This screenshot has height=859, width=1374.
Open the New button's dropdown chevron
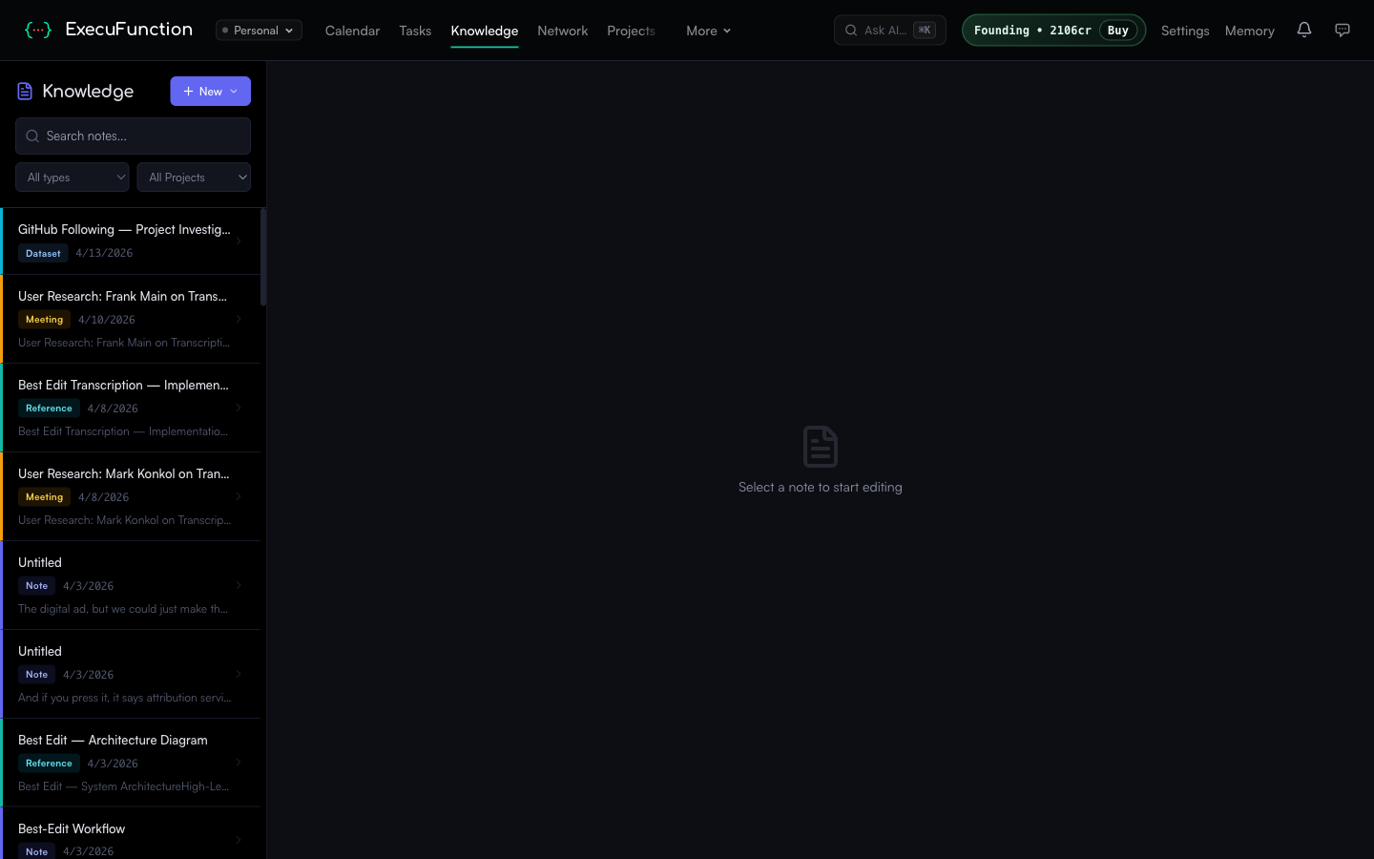(x=233, y=91)
